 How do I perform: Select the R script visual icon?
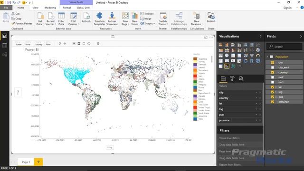coord(252,61)
